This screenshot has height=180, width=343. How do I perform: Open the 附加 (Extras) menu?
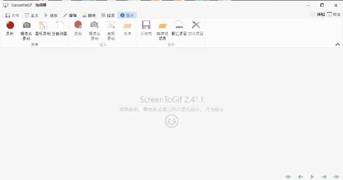pyautogui.click(x=334, y=15)
